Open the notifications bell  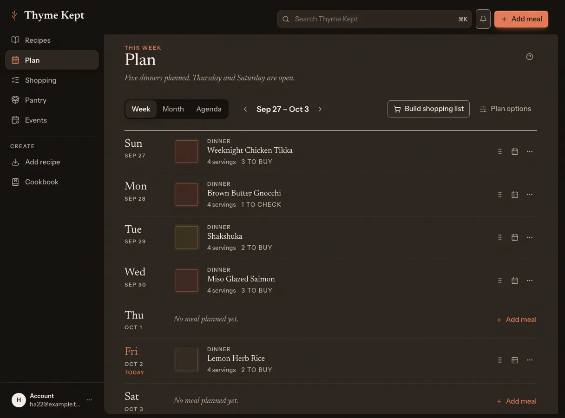[x=483, y=19]
